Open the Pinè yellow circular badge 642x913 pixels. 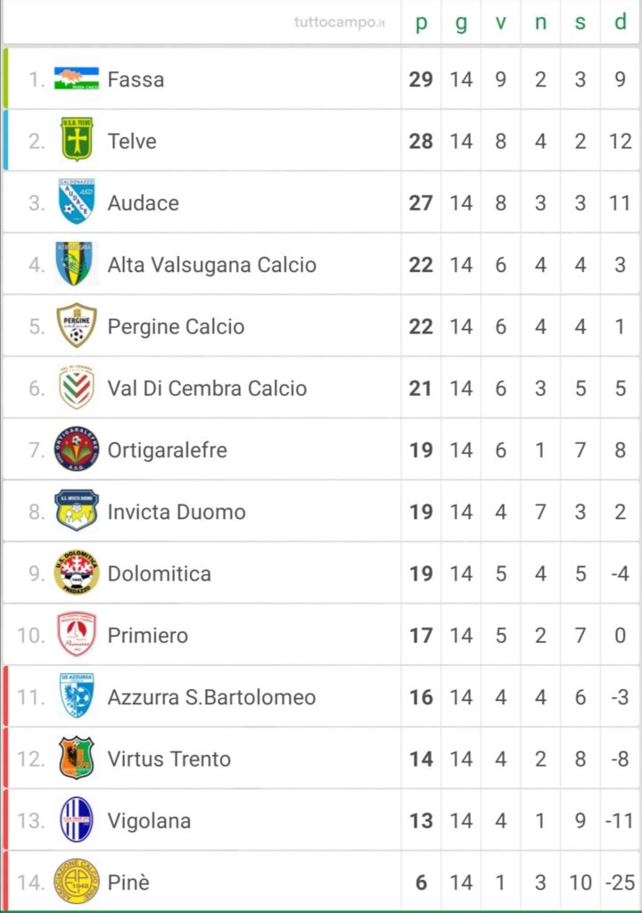77,882
